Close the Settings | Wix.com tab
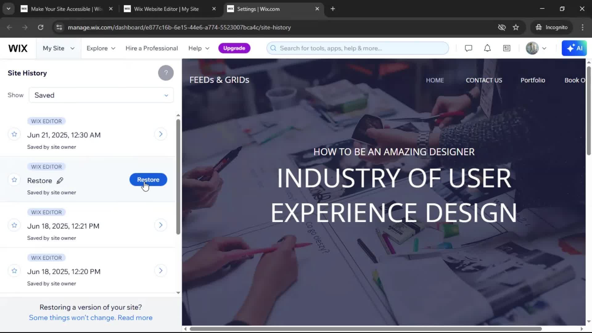Screen dimensions: 592x333 click(317, 9)
